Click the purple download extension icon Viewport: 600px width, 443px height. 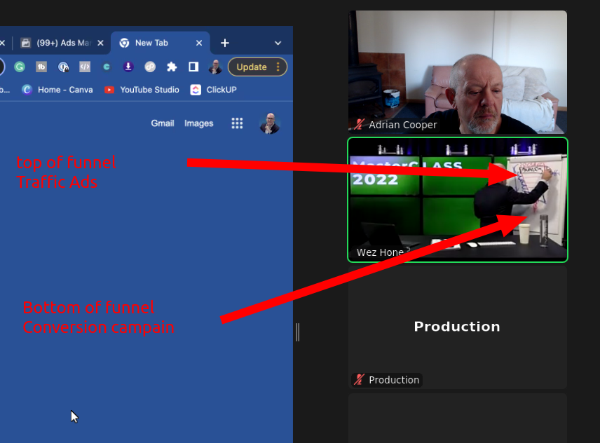click(x=128, y=67)
